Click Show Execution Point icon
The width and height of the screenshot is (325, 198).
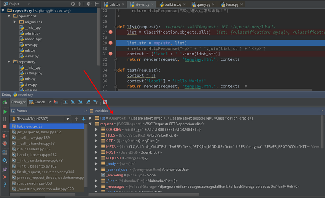point(56,102)
